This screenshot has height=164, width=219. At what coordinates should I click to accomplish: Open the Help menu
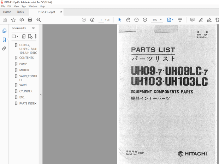[42, 6]
